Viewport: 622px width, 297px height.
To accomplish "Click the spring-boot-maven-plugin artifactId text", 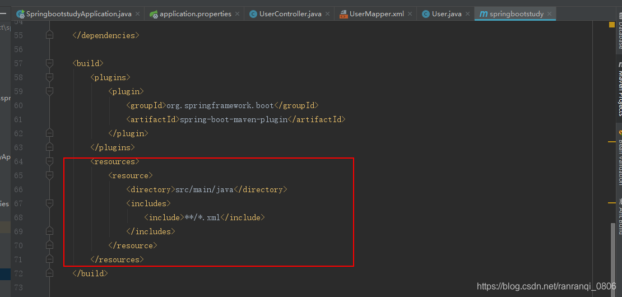I will tap(233, 119).
